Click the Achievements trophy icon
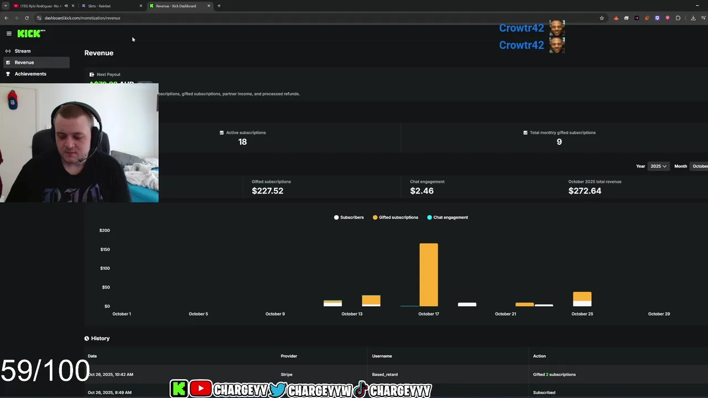This screenshot has height=398, width=708. pos(8,74)
